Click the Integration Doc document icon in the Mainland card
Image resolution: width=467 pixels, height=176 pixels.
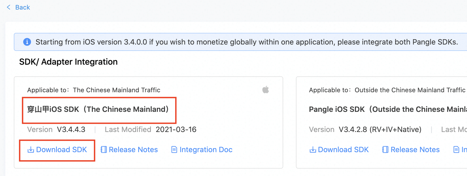click(174, 150)
